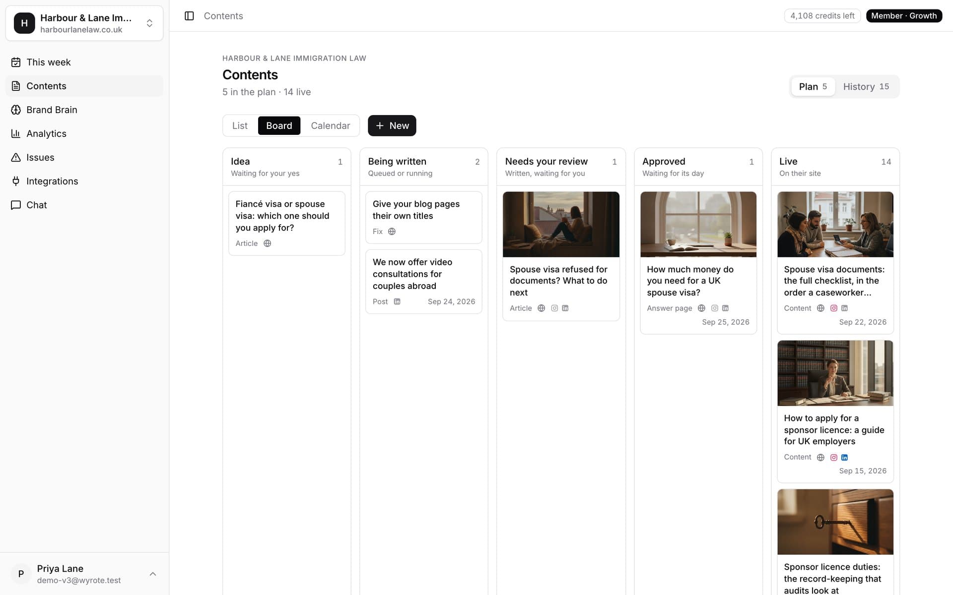Click Contents breadcrumb in top bar
Viewport: 953px width, 595px height.
point(223,16)
